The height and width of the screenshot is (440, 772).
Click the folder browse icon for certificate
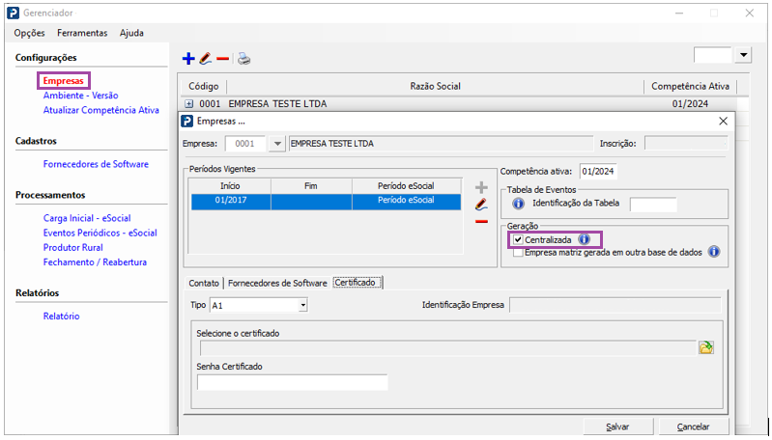(x=706, y=347)
